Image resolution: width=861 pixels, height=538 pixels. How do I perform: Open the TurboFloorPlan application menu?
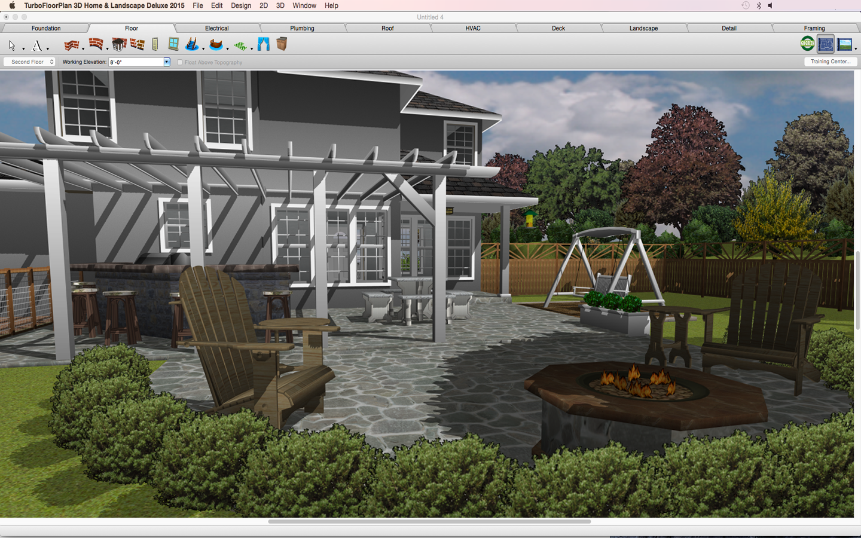tap(104, 5)
